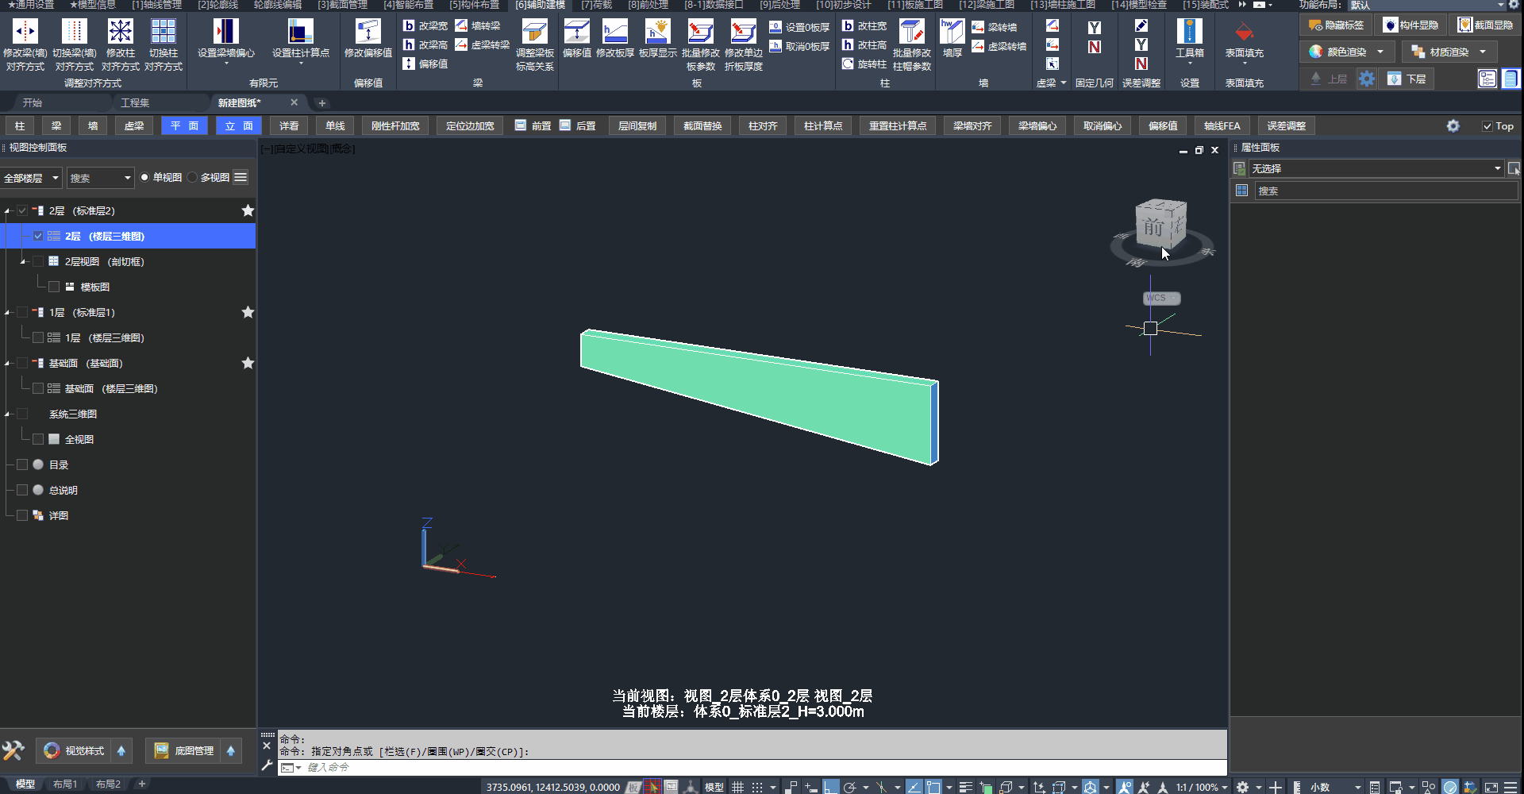Click the 设置梁墙偏心 ribbon icon

(x=225, y=33)
